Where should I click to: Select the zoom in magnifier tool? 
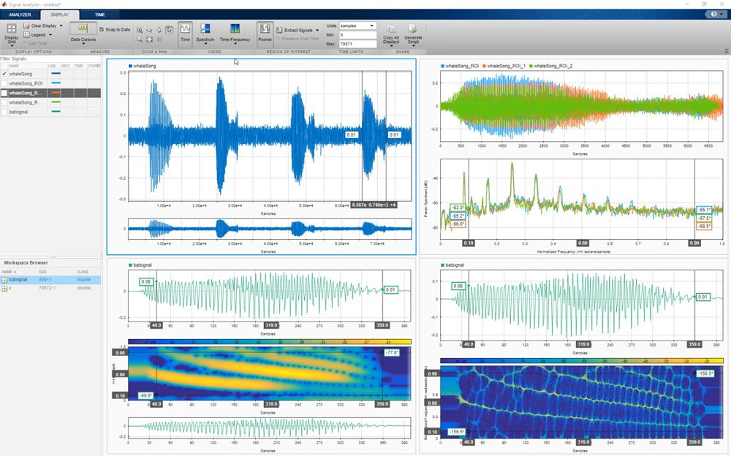(x=140, y=31)
